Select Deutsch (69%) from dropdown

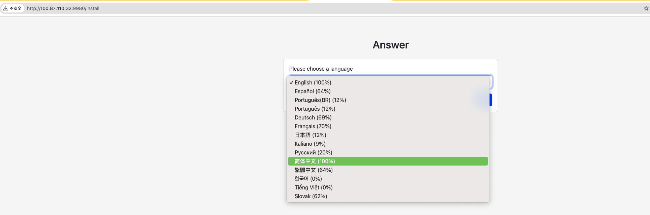(x=313, y=117)
